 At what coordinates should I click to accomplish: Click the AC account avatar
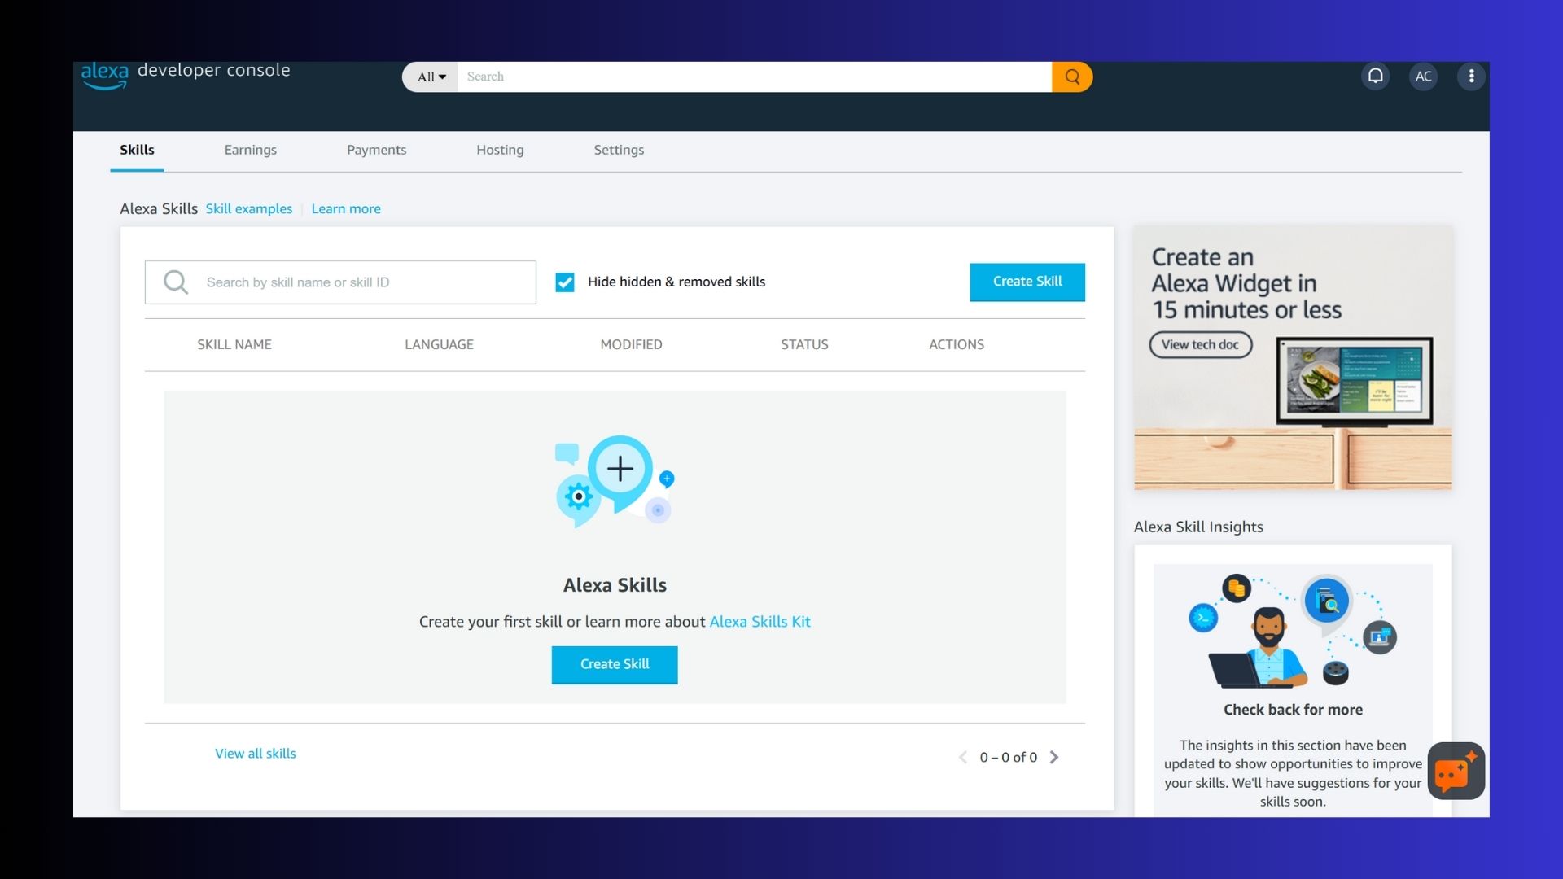coord(1423,76)
